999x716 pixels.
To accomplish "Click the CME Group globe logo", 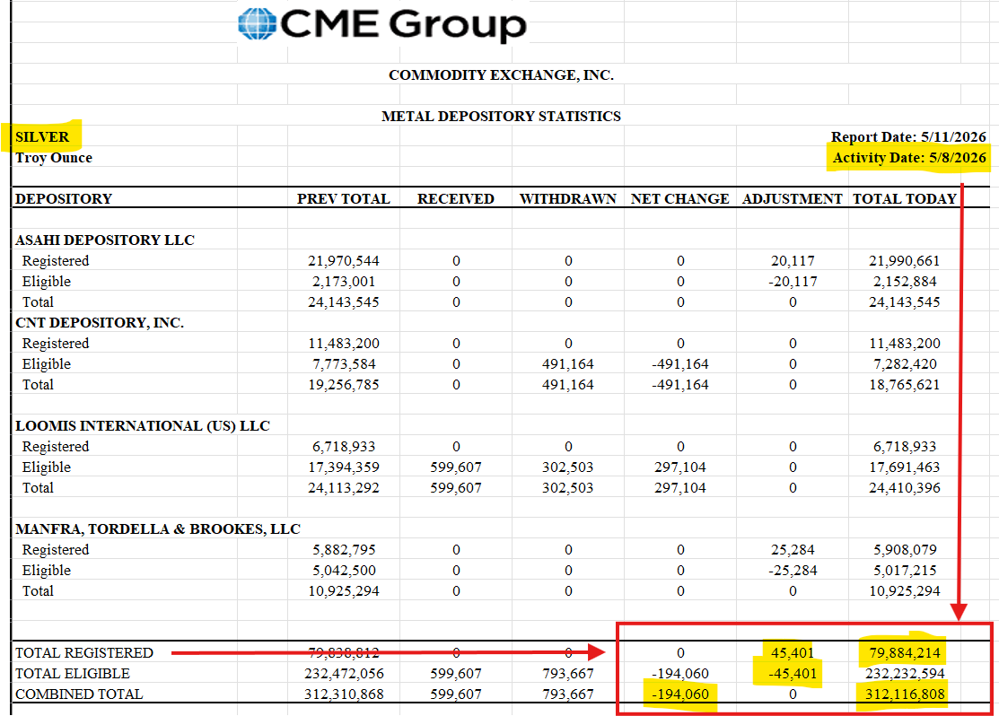I will (x=257, y=23).
